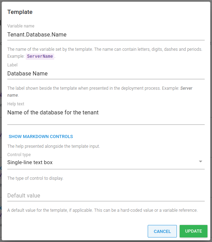Viewport: 212px width, 242px height.
Task: Click the help presented alongside template hint
Action: [x=54, y=146]
